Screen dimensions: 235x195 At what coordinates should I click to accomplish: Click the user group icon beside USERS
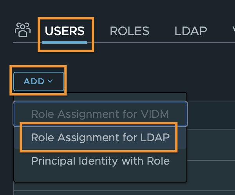pos(23,30)
